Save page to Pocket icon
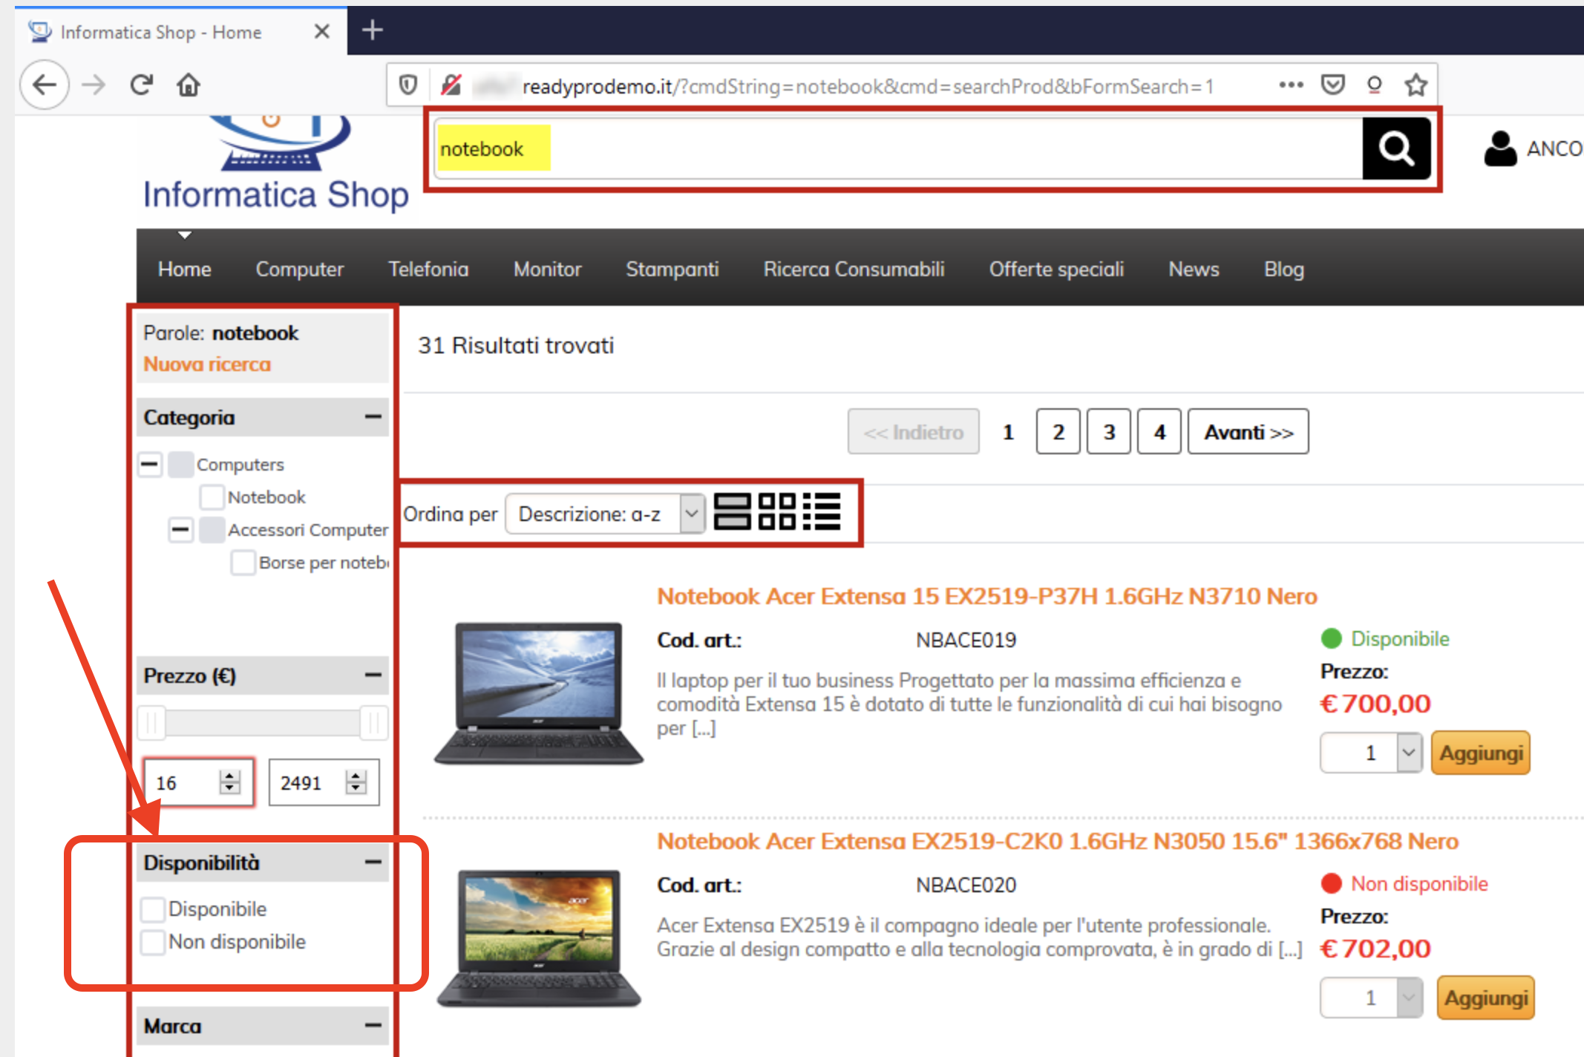This screenshot has height=1057, width=1584. pos(1333,85)
